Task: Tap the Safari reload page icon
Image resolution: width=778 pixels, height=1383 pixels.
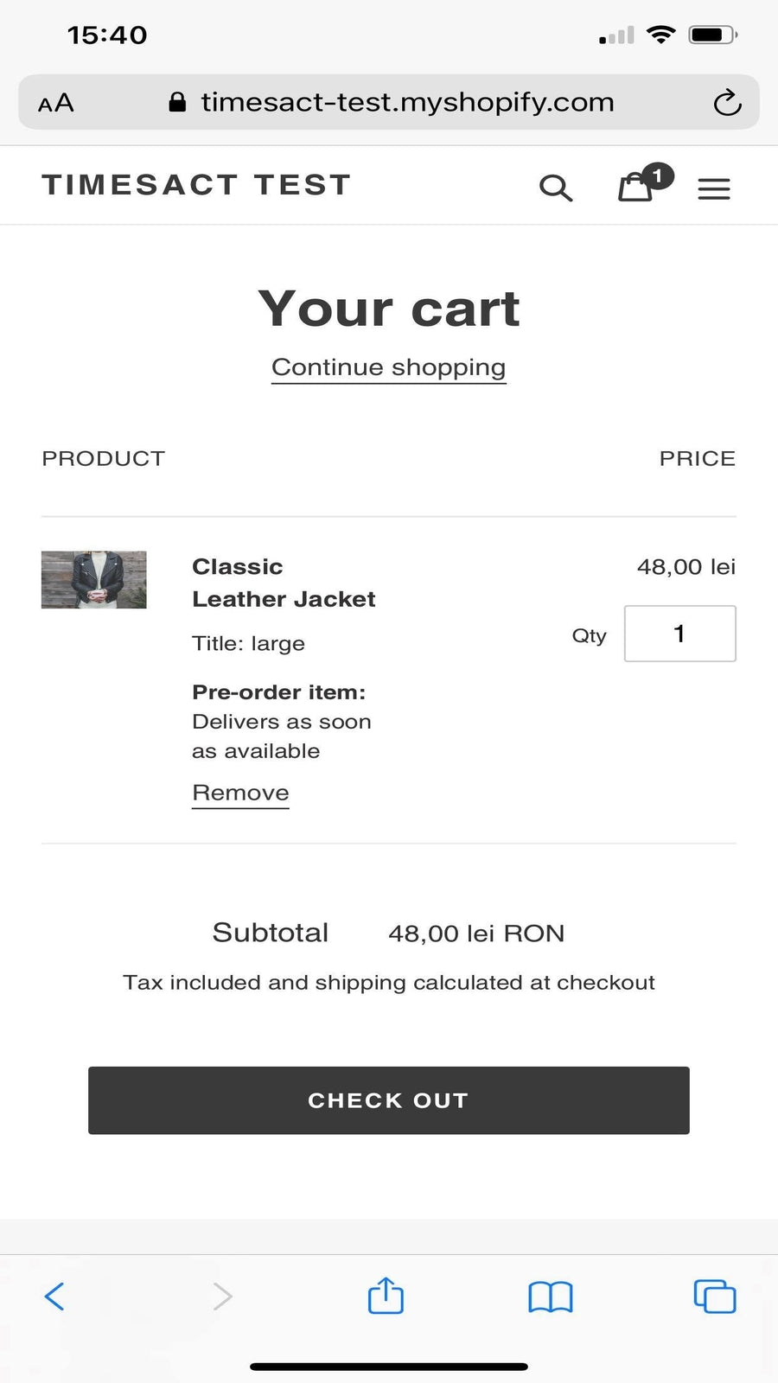Action: (x=727, y=103)
